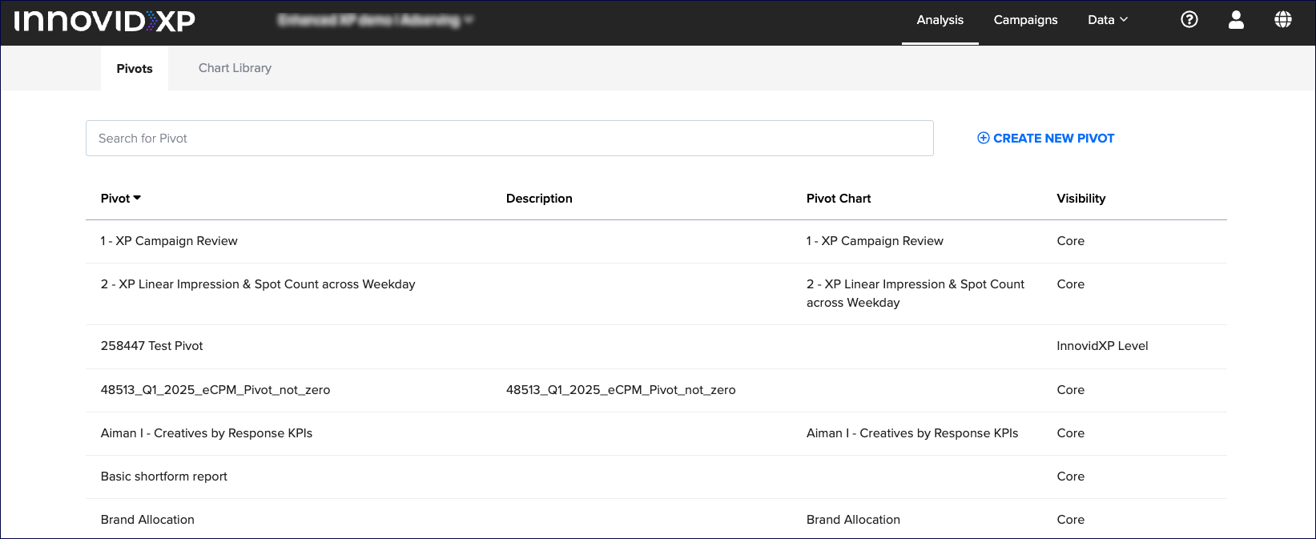The height and width of the screenshot is (539, 1316).
Task: Open the 48513_Q1_2025_eCPM_Pivot_not_zero pivot name
Action: pos(215,390)
